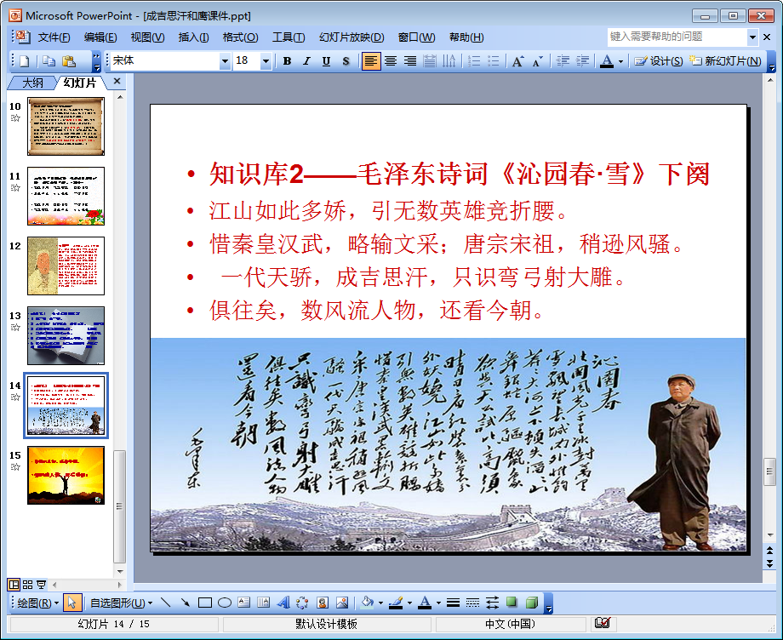Insert a horizontal text box
Viewport: 783px width, 640px height.
pyautogui.click(x=243, y=603)
